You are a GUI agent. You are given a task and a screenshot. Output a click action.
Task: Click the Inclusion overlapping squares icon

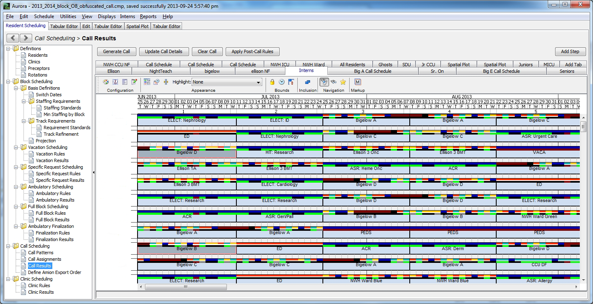307,82
